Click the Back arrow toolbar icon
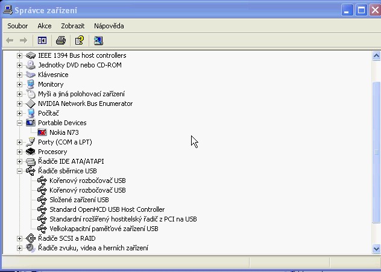The height and width of the screenshot is (272, 381). click(x=10, y=40)
